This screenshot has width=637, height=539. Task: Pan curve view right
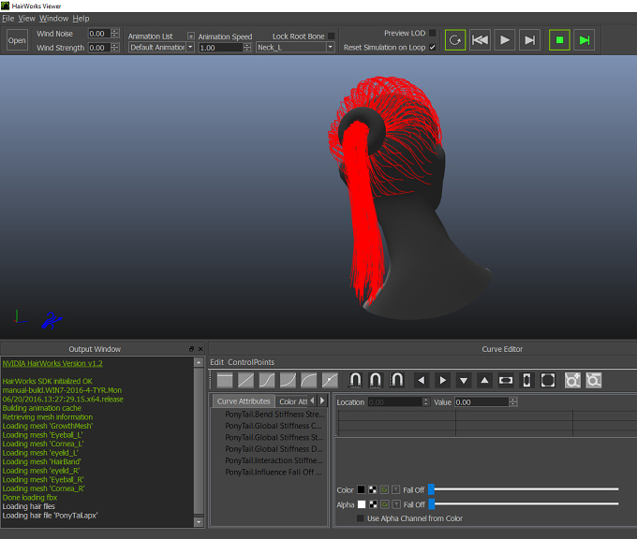[442, 380]
